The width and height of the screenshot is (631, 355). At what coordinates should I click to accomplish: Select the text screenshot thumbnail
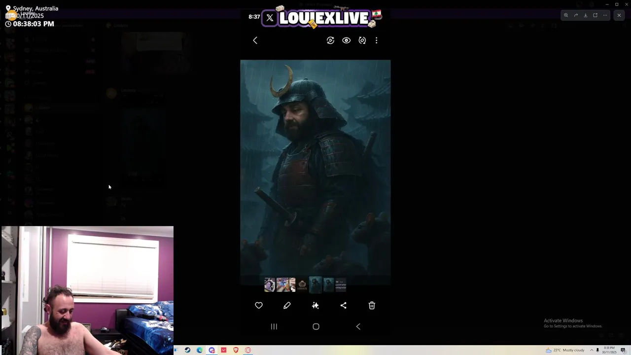(341, 285)
